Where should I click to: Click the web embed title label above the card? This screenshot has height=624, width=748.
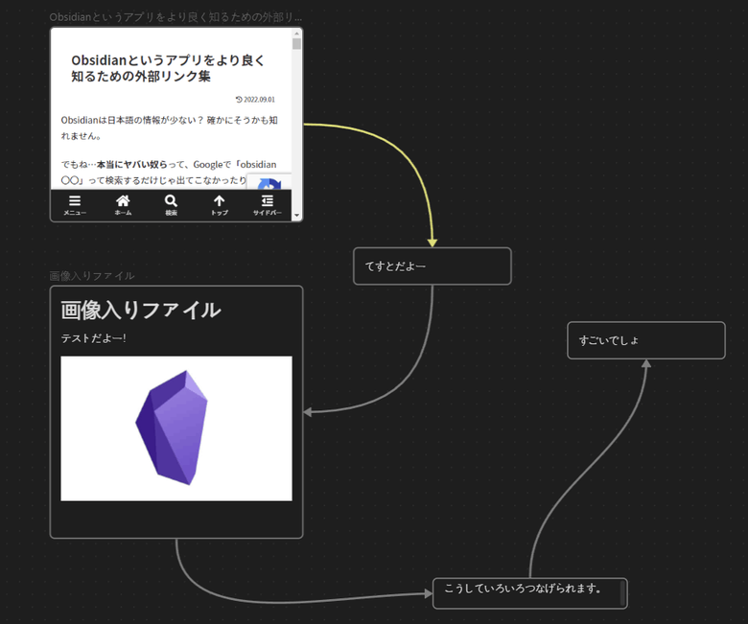click(175, 17)
